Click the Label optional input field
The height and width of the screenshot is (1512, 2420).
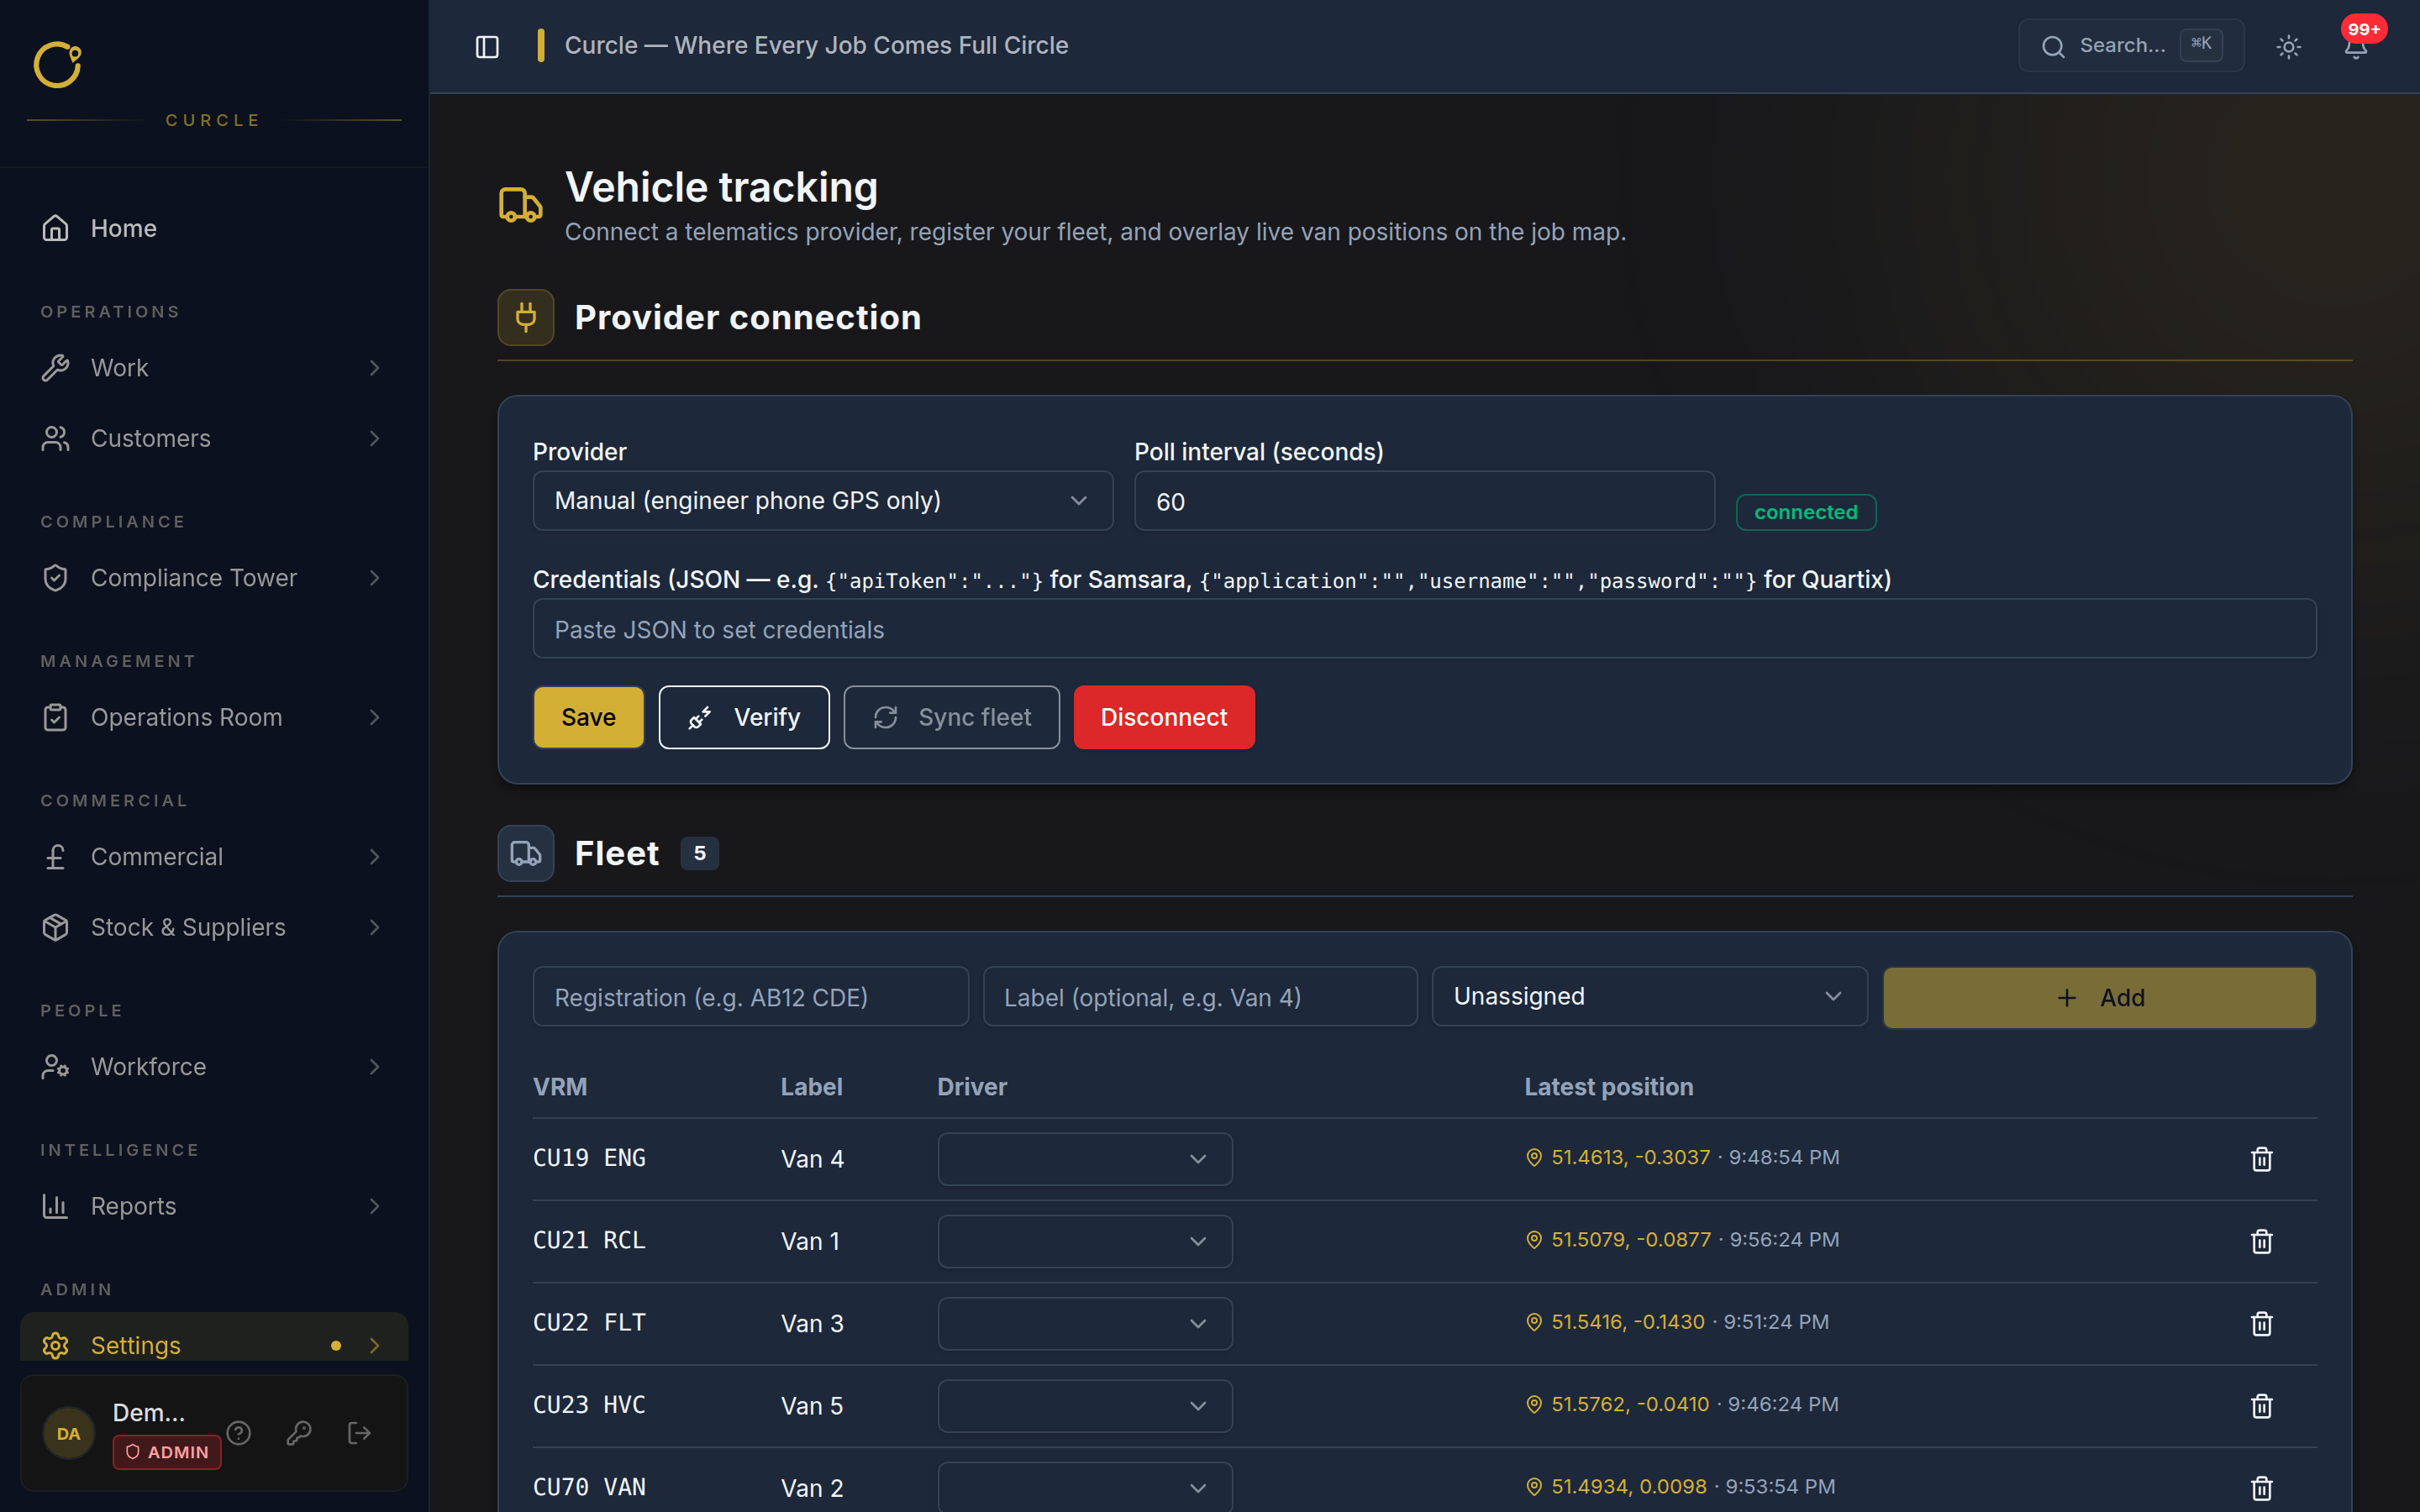(x=1200, y=996)
